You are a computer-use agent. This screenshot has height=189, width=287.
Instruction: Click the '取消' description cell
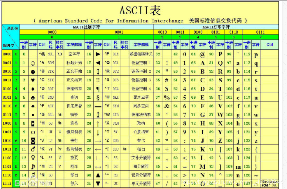click(x=141, y=123)
